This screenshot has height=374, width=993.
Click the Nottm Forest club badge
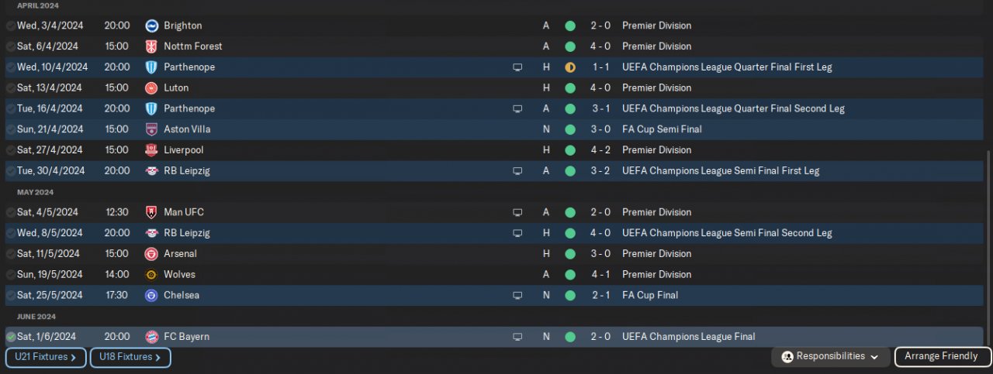coord(151,46)
